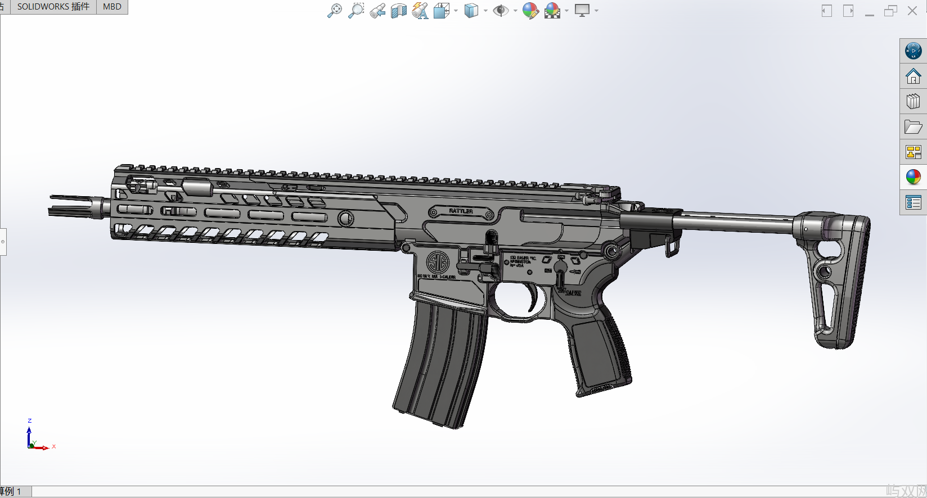Select the SIG logo on the magazine well
927x498 pixels.
[x=438, y=262]
